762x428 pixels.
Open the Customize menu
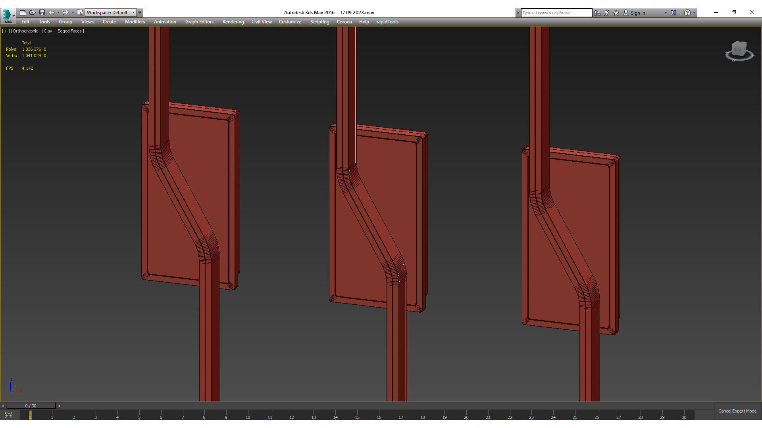pyautogui.click(x=290, y=22)
